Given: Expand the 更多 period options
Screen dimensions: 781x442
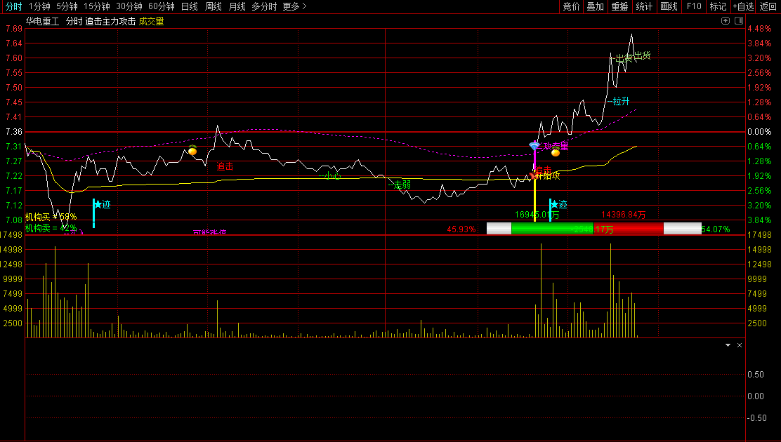Looking at the screenshot, I should coord(294,6).
